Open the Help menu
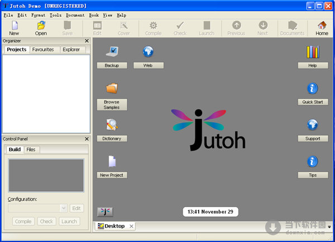The height and width of the screenshot is (242, 335). [x=121, y=15]
